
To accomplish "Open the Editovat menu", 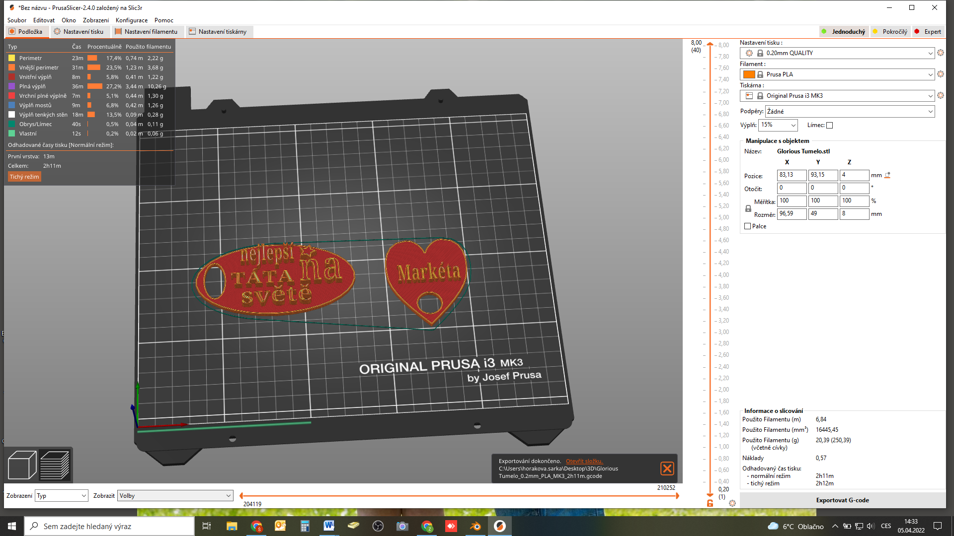I will point(44,20).
